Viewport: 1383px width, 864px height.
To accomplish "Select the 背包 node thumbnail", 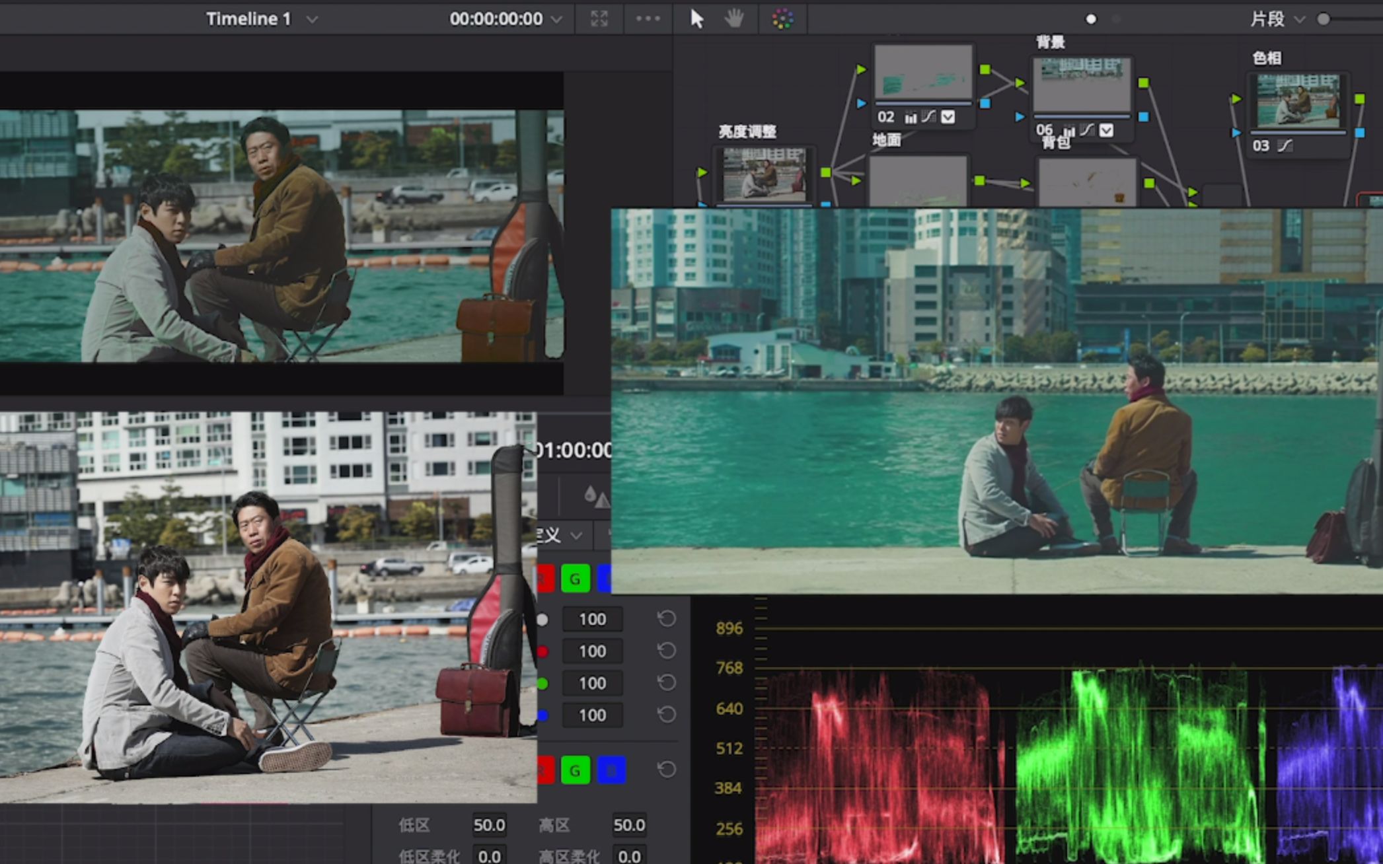I will point(1087,182).
